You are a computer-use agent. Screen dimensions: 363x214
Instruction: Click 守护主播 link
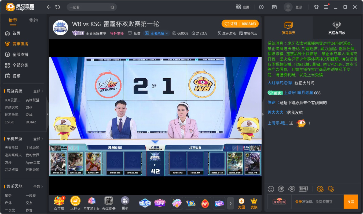117,33
